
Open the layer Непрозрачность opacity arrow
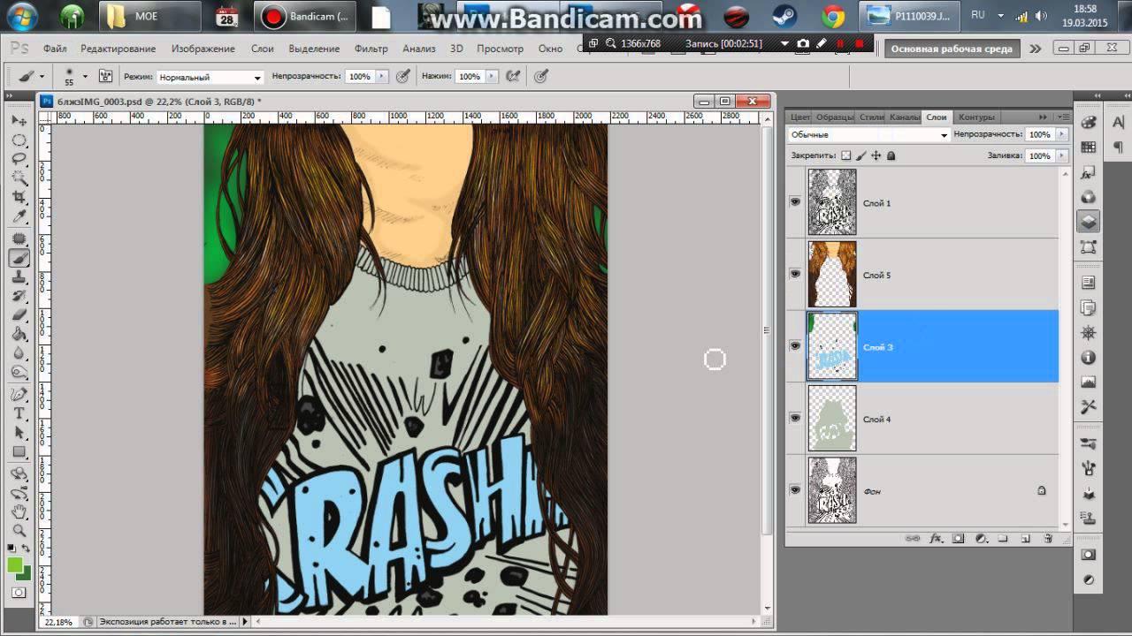[1061, 134]
